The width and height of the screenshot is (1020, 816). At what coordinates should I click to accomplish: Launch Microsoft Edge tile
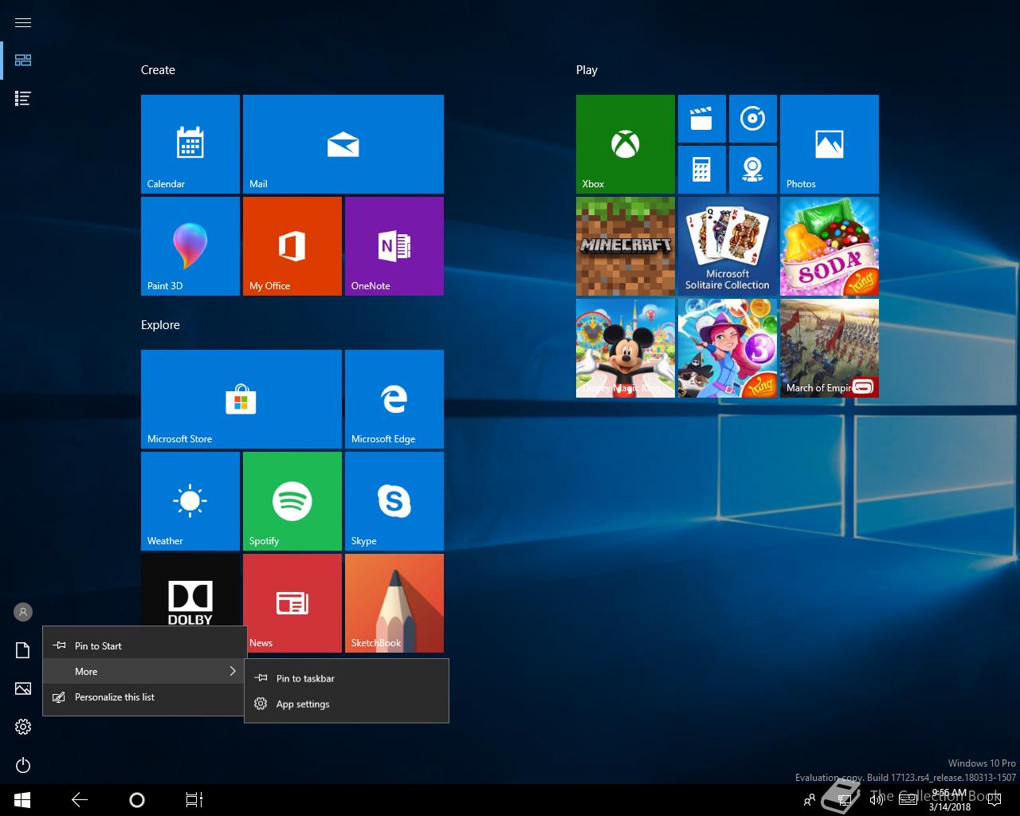tap(394, 399)
